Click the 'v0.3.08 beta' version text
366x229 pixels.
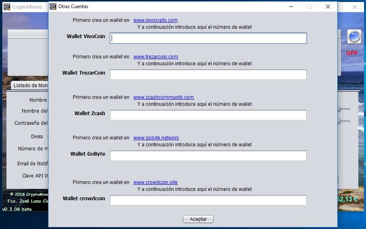pyautogui.click(x=17, y=209)
